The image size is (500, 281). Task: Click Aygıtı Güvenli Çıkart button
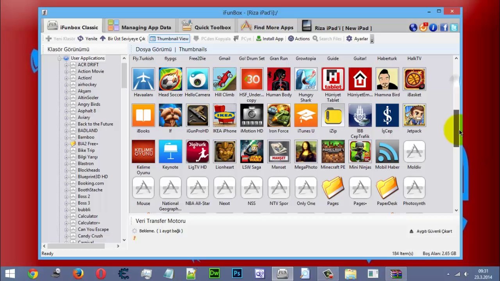click(430, 231)
